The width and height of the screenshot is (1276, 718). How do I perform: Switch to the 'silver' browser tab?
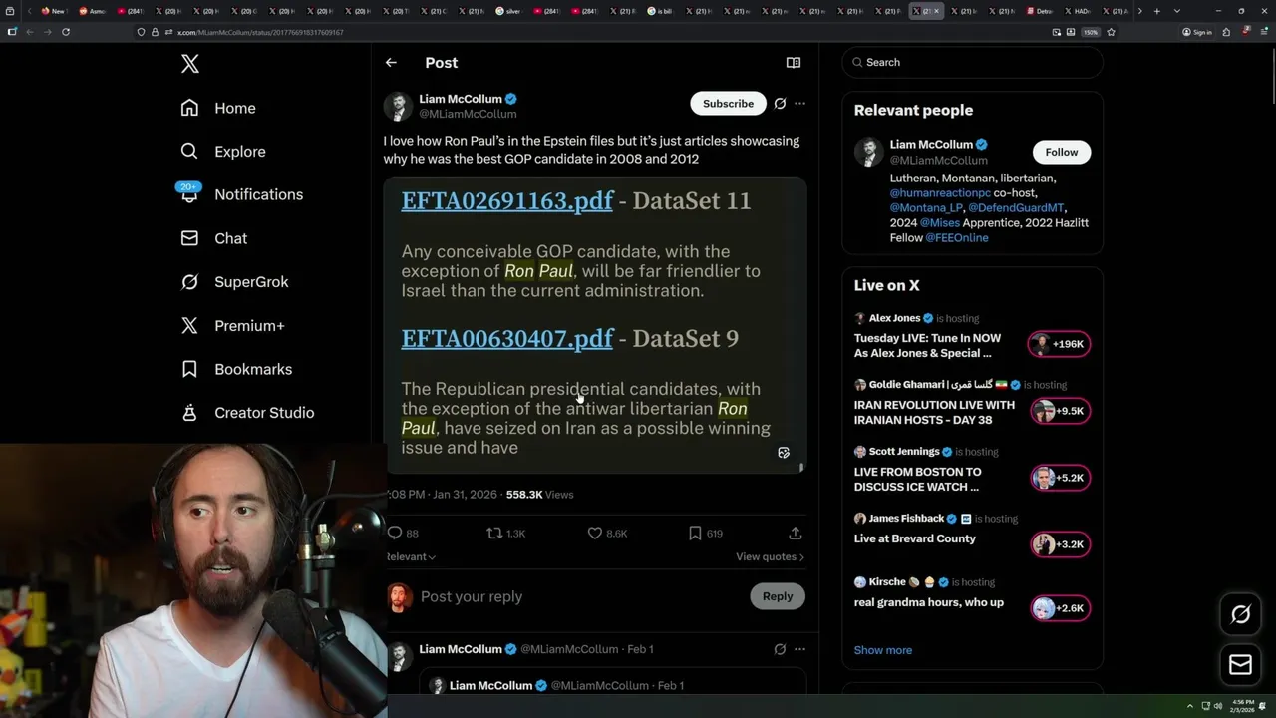pos(509,11)
